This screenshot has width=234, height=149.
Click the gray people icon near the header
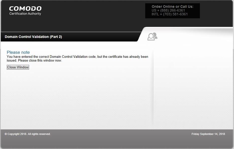coord(152,37)
